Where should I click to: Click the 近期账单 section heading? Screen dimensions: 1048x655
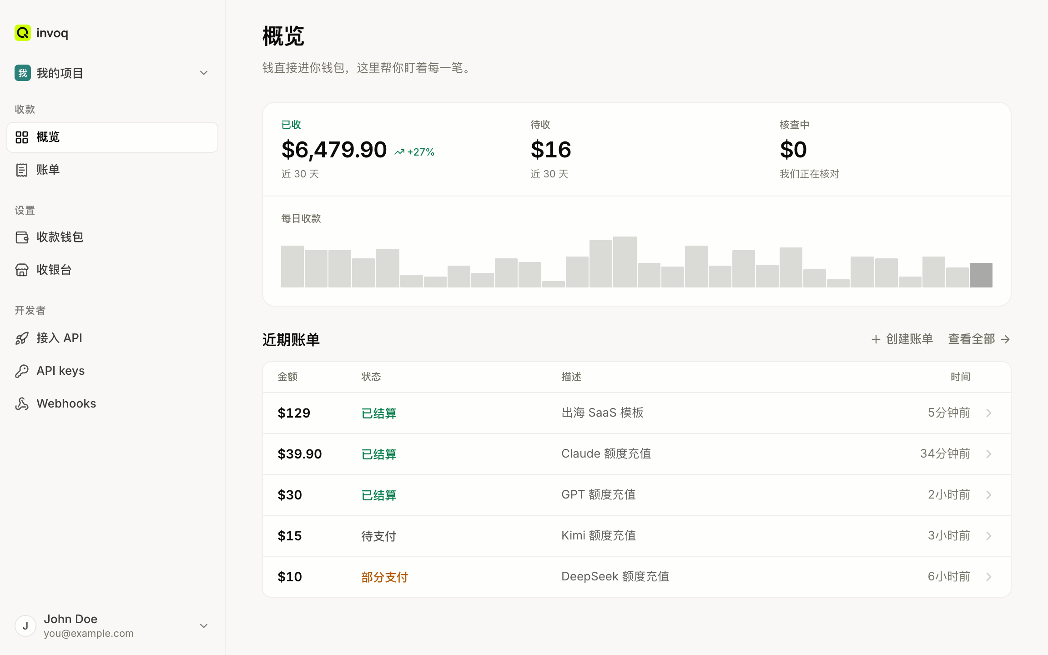tap(291, 339)
